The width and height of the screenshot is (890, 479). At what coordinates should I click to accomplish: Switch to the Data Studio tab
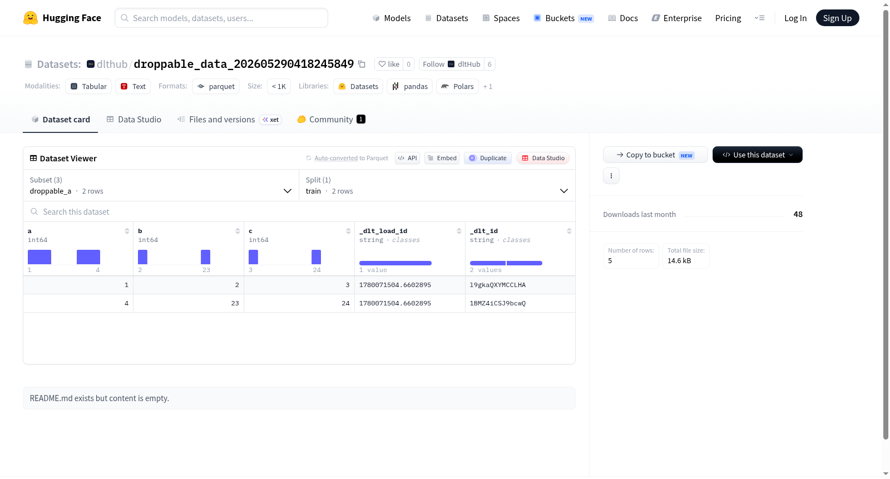coord(134,119)
